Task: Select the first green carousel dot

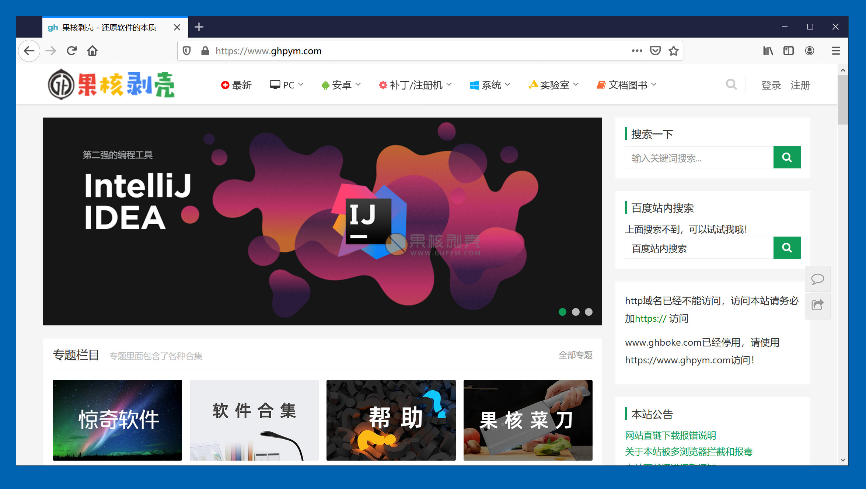Action: (562, 312)
